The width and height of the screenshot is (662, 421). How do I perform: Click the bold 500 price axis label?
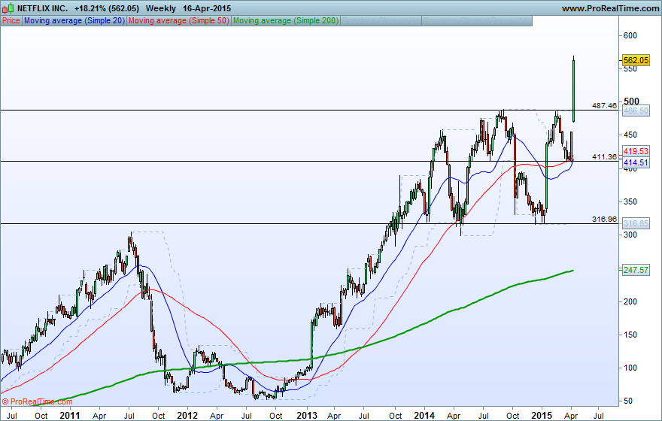coord(632,101)
